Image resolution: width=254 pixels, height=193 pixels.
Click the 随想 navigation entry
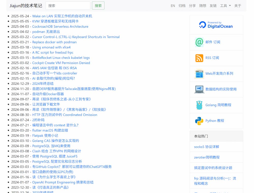point(203,5)
